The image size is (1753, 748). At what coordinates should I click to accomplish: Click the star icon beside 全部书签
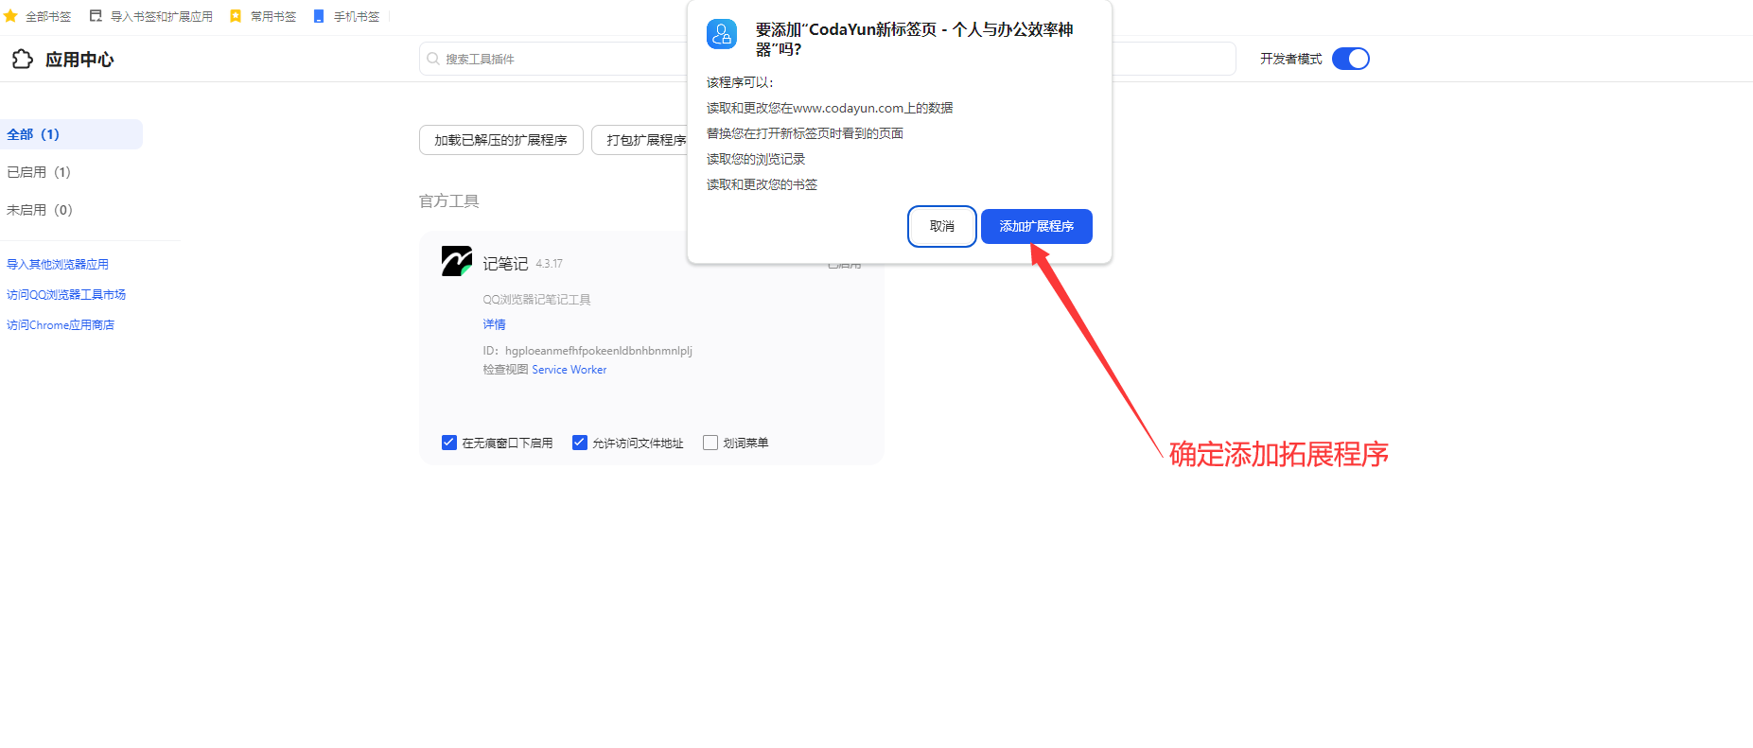(x=10, y=16)
